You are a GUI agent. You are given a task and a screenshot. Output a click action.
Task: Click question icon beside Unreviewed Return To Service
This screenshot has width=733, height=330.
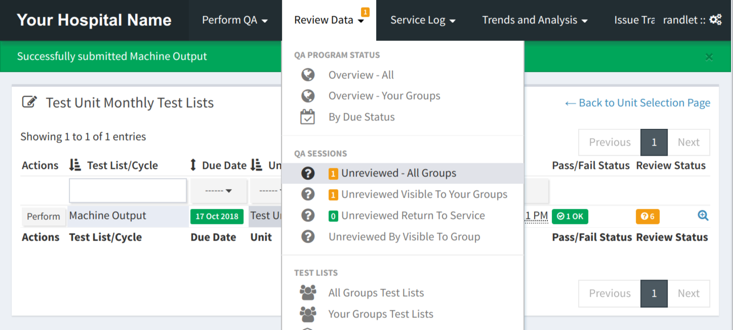(308, 215)
